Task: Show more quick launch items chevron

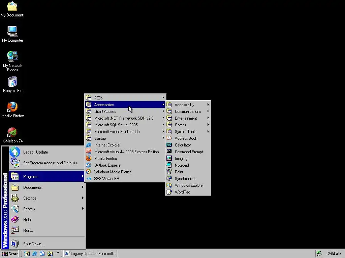Action: (58, 253)
